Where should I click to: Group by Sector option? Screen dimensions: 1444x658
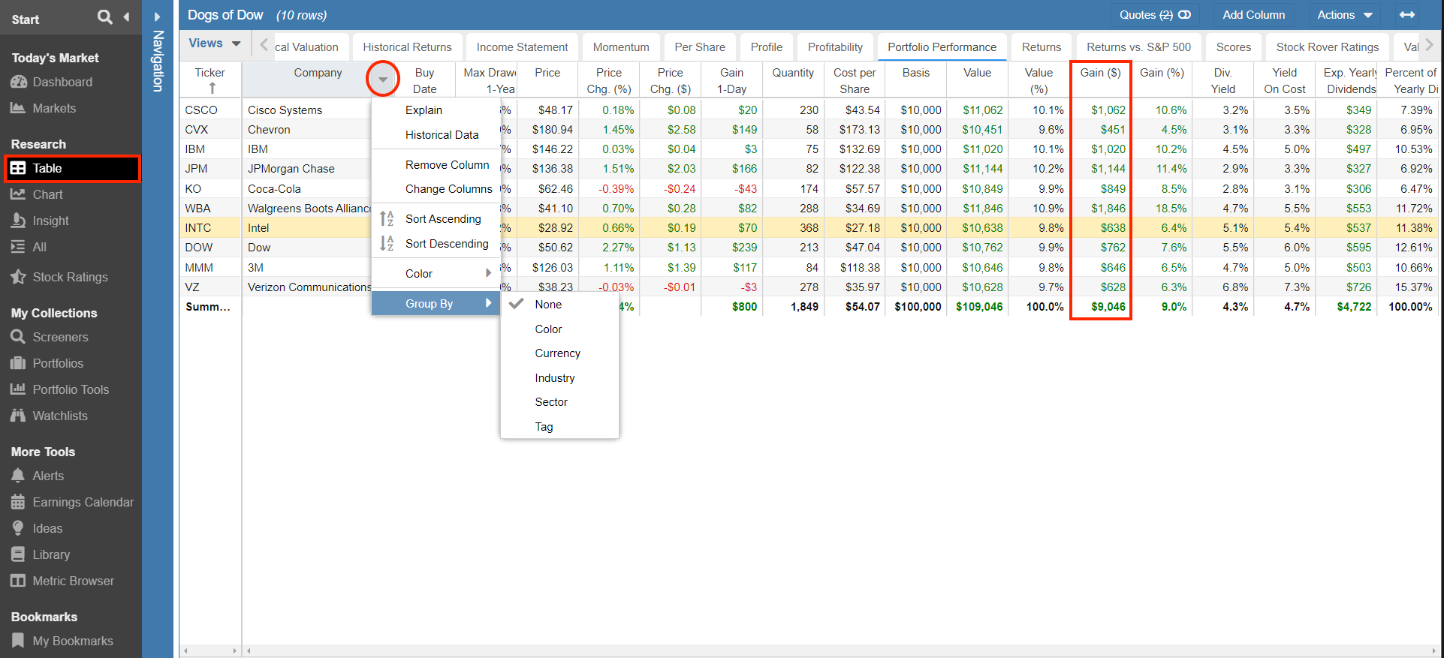(559, 402)
